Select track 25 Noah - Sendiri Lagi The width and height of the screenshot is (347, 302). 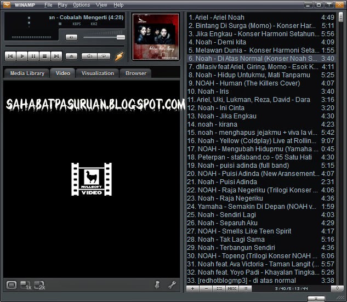tap(261, 215)
